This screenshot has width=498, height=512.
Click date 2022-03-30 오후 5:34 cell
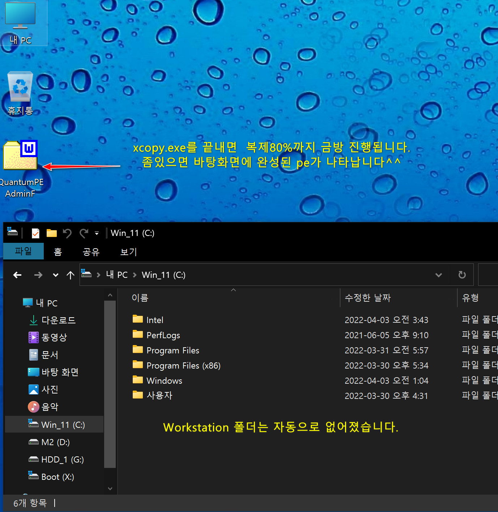(386, 365)
